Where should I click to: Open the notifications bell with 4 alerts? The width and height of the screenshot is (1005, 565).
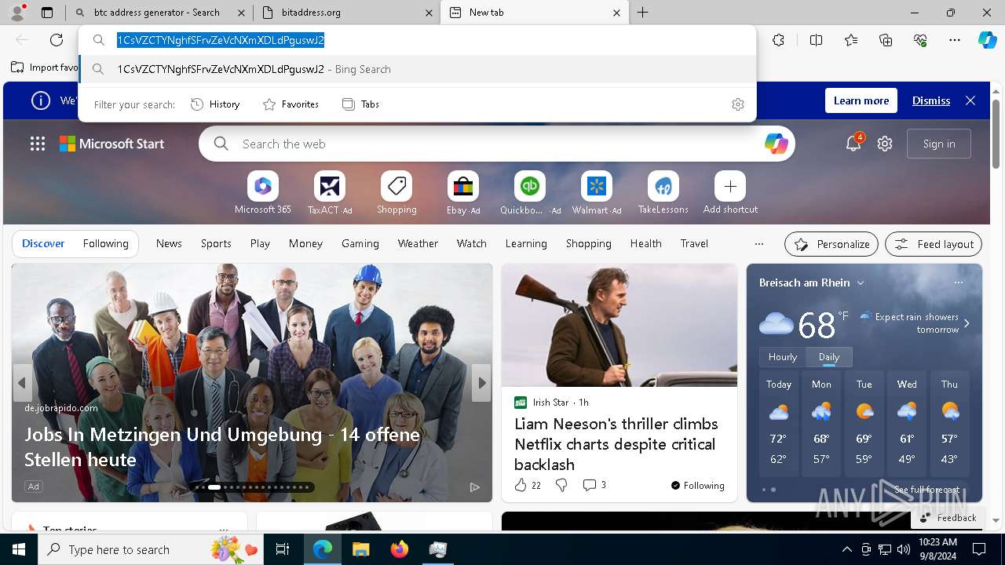853,144
